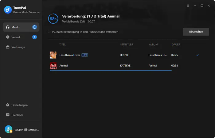The width and height of the screenshot is (215, 138).
Task: Click the album cell Less than a Lo...
Action: click(x=158, y=55)
